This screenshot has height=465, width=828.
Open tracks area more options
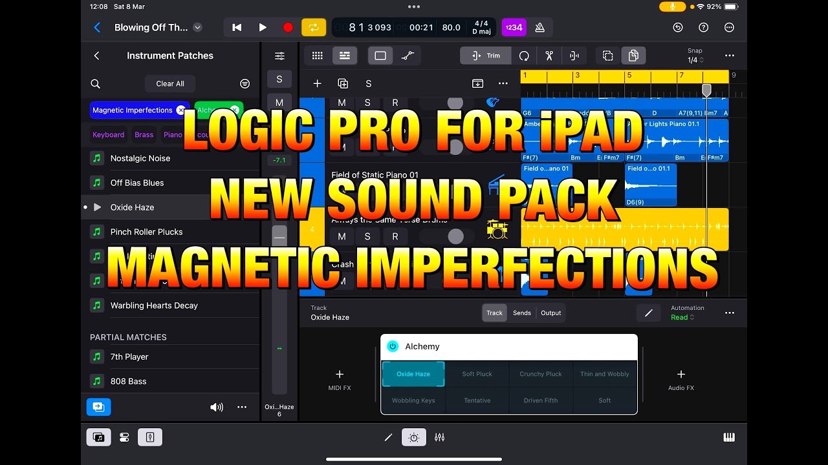pyautogui.click(x=730, y=56)
